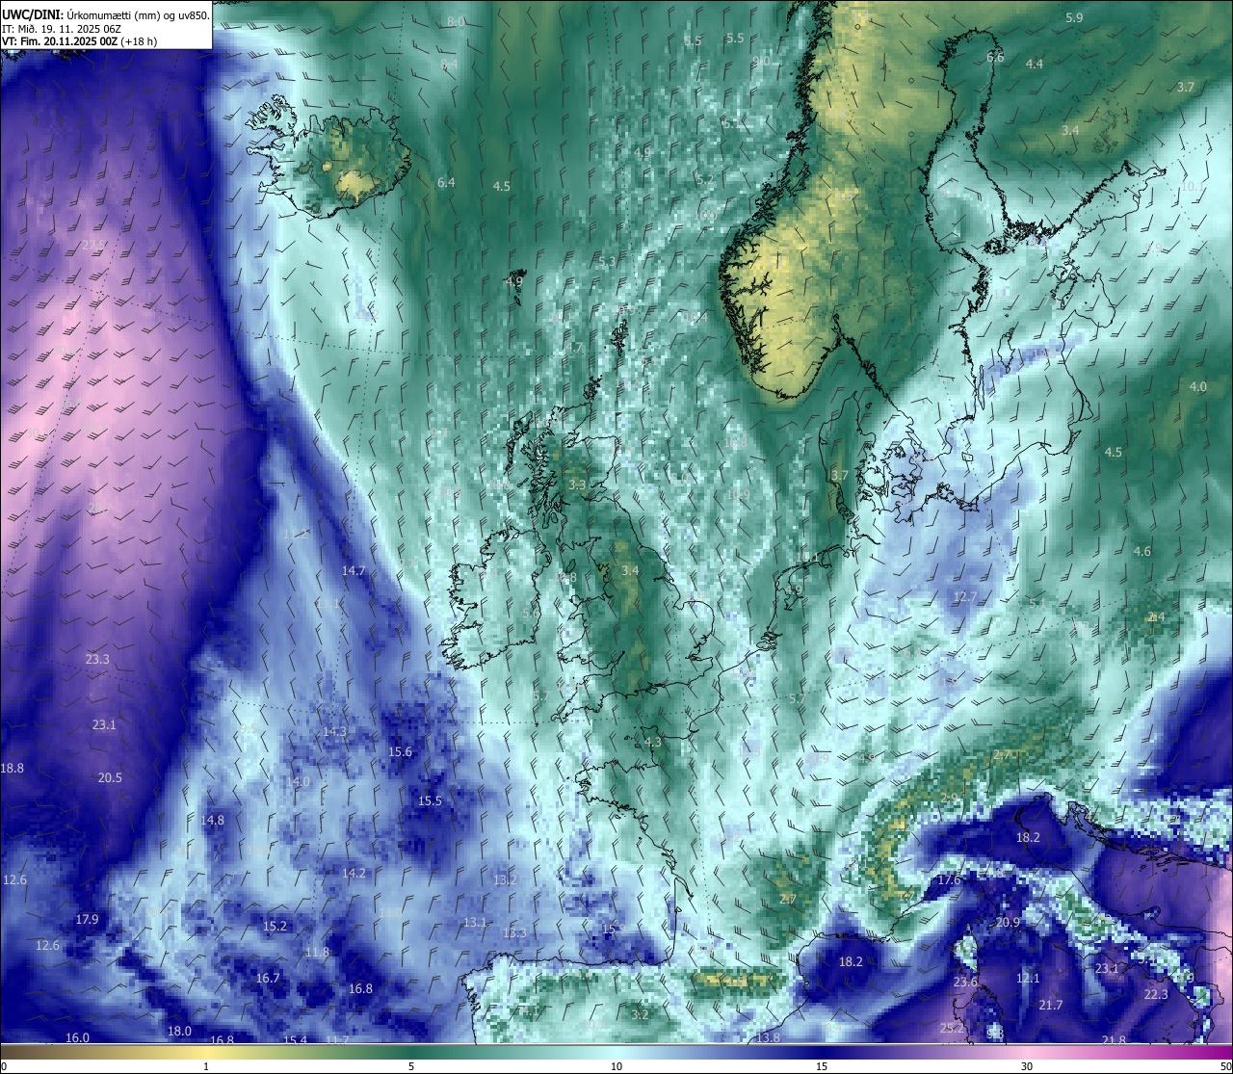Click the UWC/DINI Úrkomumætti title text

click(x=106, y=14)
